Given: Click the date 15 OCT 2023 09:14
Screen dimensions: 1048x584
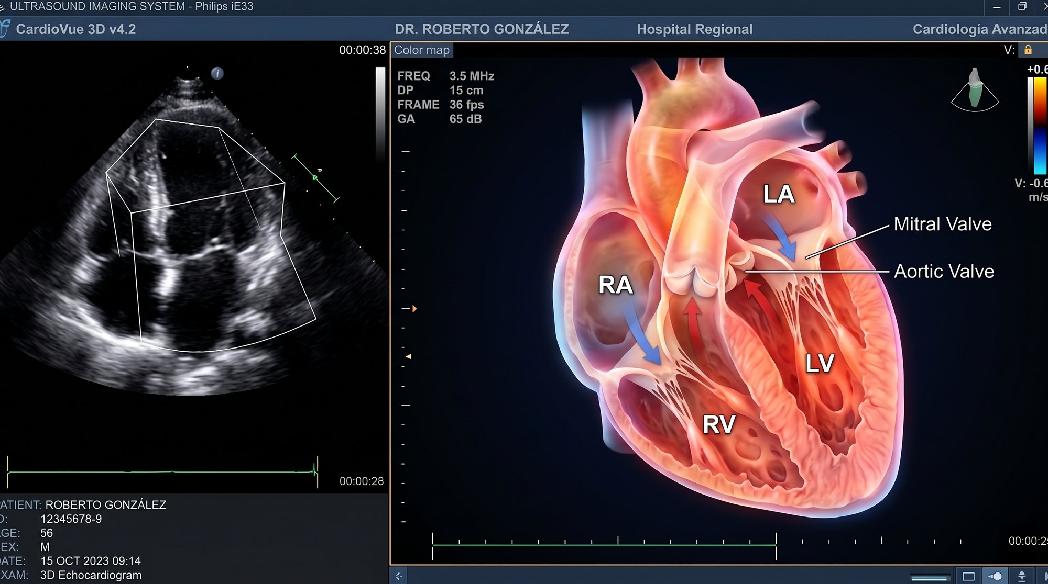Looking at the screenshot, I should pos(90,561).
